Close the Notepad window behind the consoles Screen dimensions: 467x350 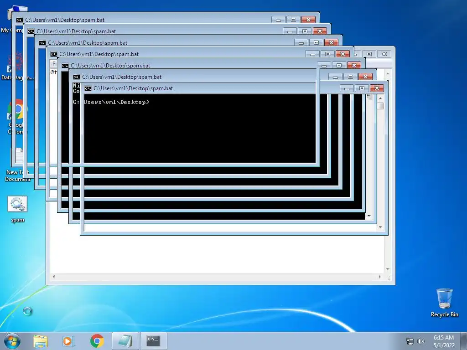point(384,54)
